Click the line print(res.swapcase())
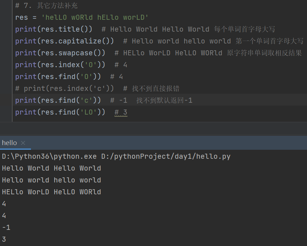This screenshot has height=246, width=307. (x=60, y=53)
